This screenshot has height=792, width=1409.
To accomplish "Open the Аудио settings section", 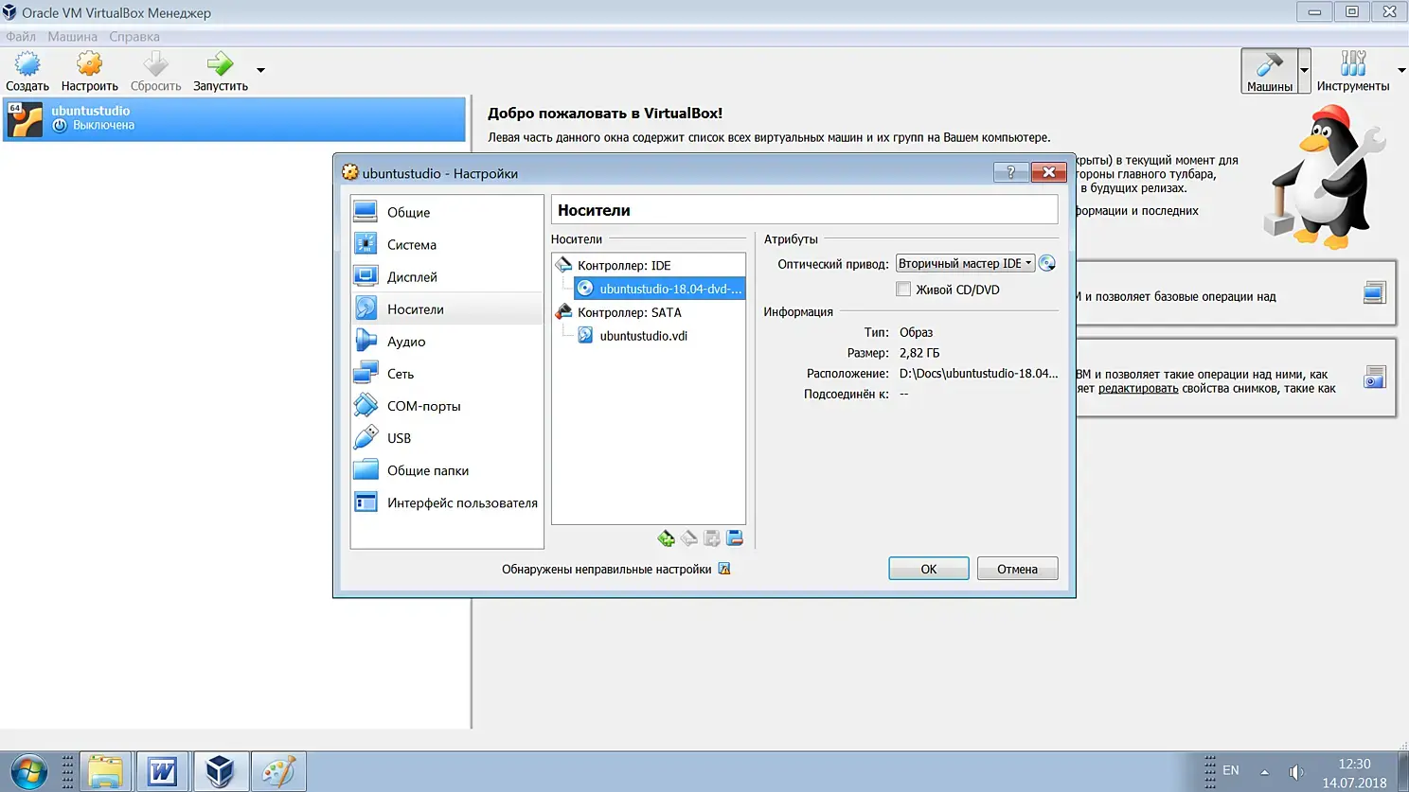I will pos(447,341).
